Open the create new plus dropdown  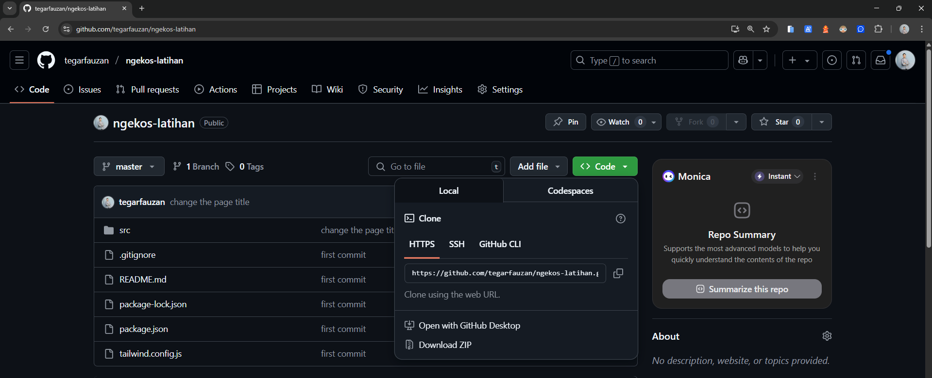[x=799, y=60]
